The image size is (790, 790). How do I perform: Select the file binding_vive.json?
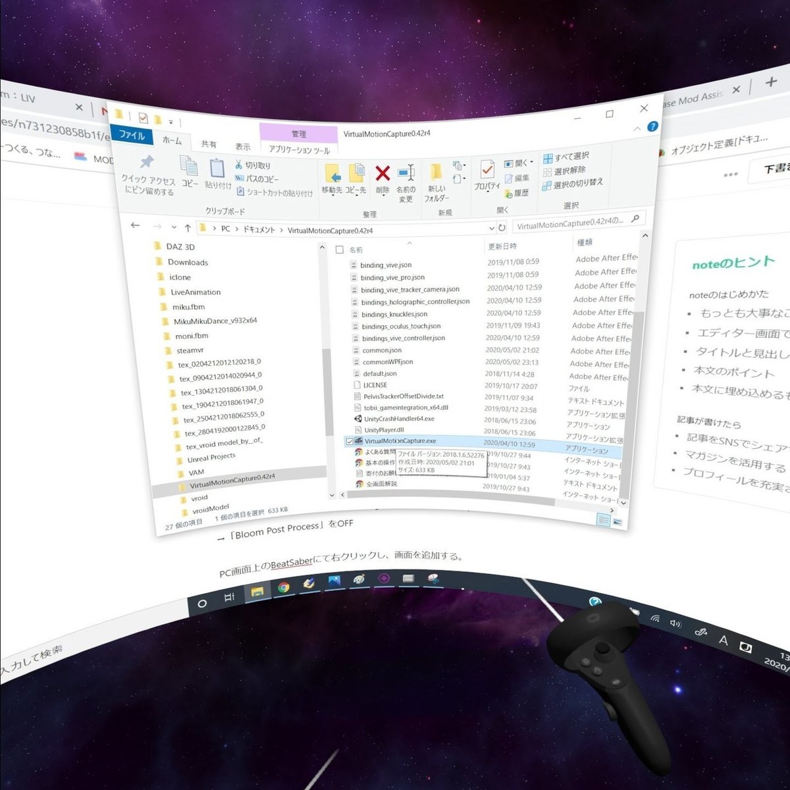pos(386,265)
